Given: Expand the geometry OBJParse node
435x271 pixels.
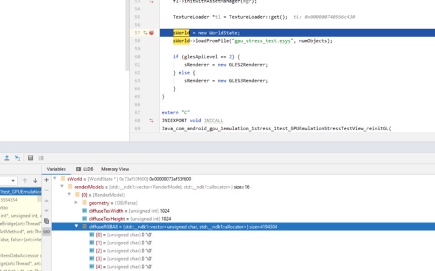Looking at the screenshot, I should 76,203.
